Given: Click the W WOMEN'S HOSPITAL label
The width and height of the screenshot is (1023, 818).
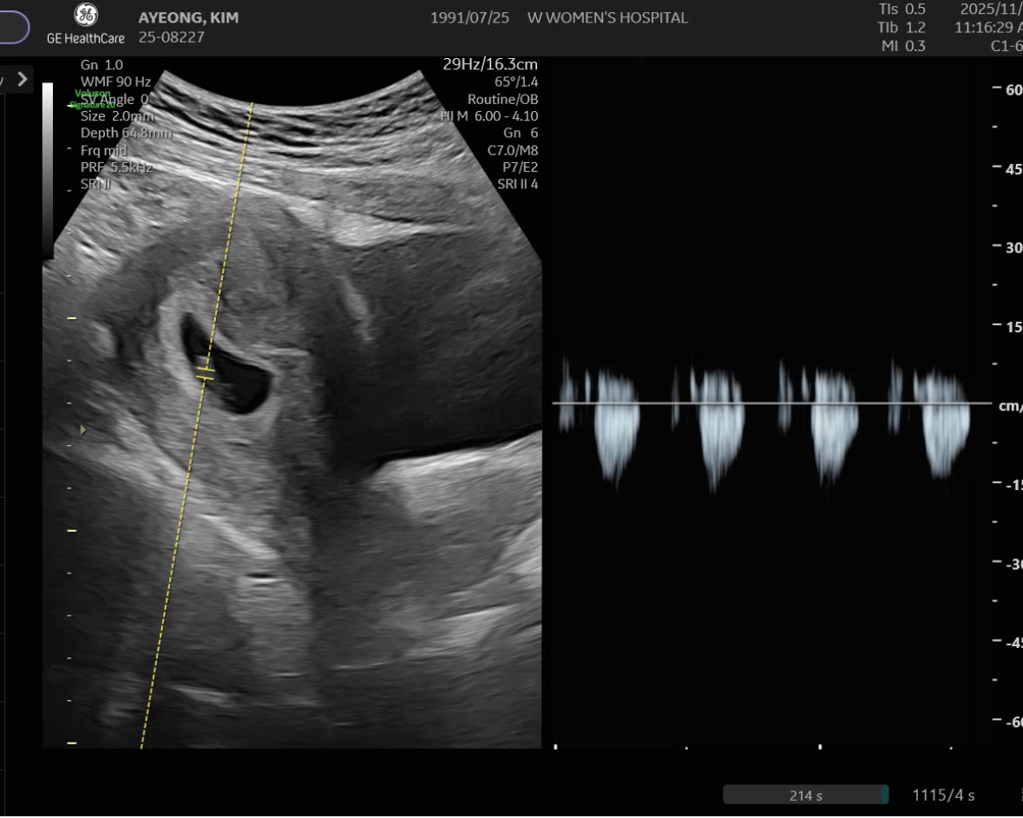Looking at the screenshot, I should point(607,18).
